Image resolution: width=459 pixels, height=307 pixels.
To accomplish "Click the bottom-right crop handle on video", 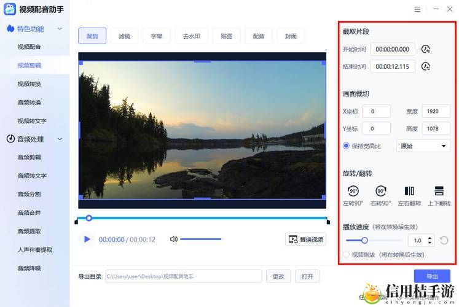I will 324,197.
